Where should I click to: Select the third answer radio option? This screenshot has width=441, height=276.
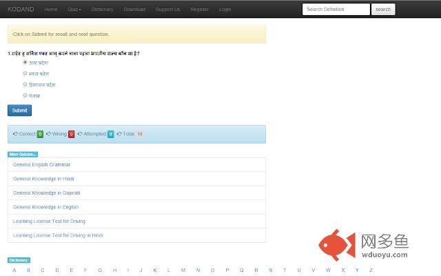pos(25,84)
